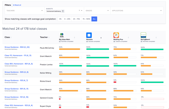Image resolution: width=169 pixels, height=109 pixels.
Task: Open Group Guidance - 904 (4_22) class
Action: pos(17,47)
